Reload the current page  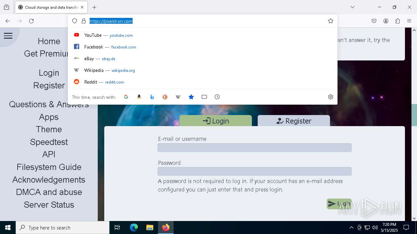31,21
